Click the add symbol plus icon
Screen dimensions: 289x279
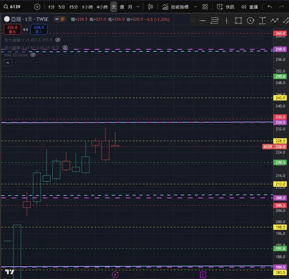click(37, 7)
